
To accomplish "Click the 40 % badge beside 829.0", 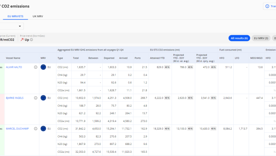I will pyautogui.click(x=167, y=67).
